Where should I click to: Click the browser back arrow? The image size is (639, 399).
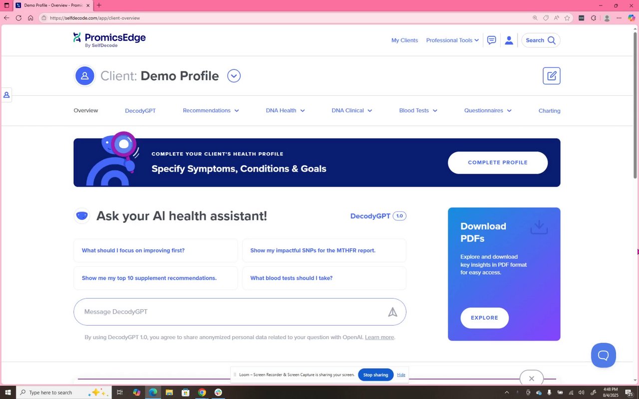tap(6, 18)
